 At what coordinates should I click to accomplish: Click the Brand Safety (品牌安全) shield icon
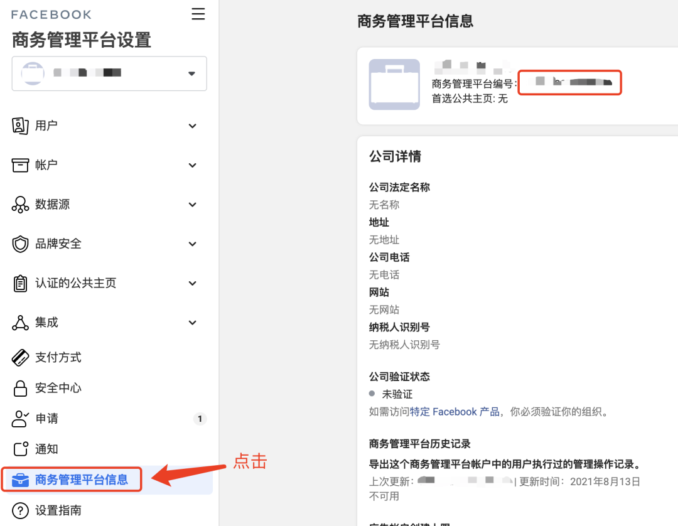[x=20, y=244]
